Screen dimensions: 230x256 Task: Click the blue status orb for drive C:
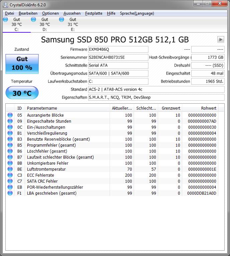click(5, 19)
